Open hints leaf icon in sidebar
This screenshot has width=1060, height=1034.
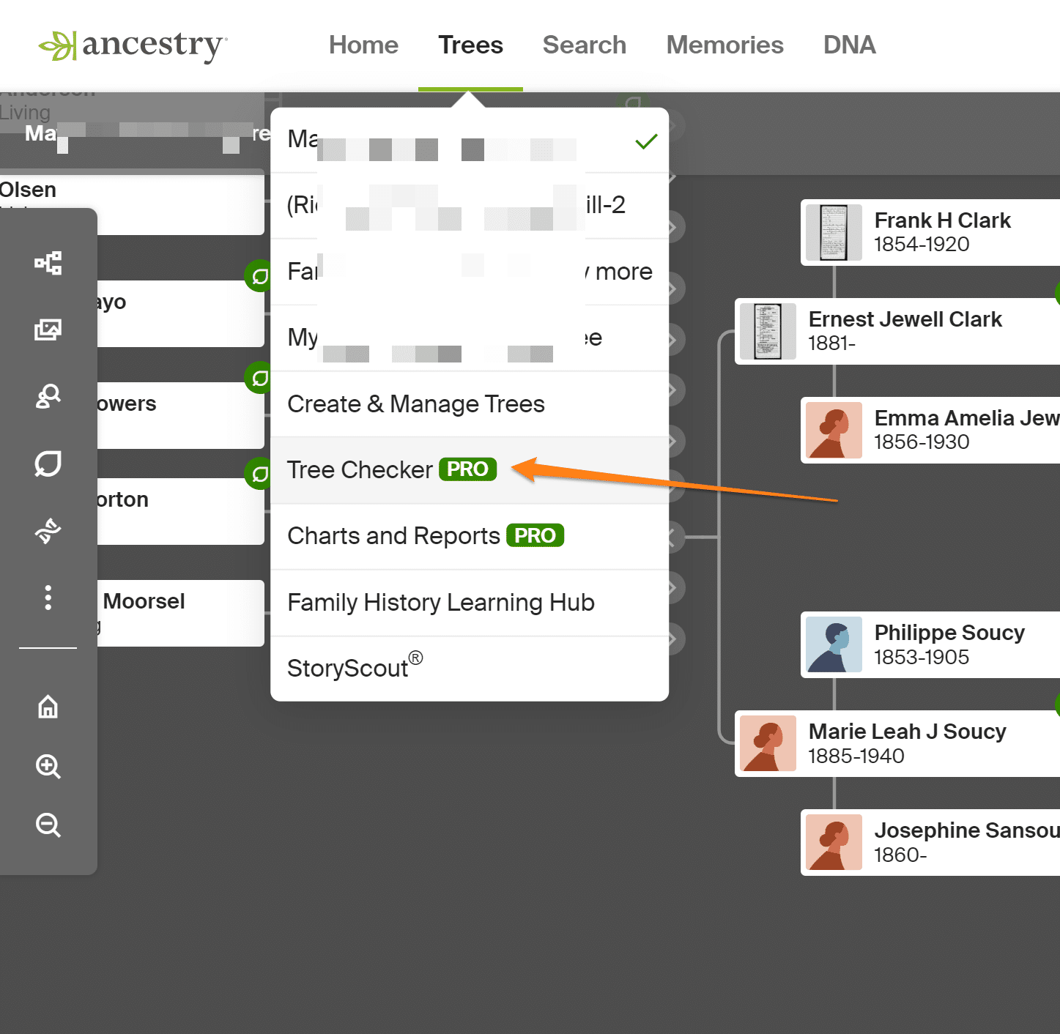(x=48, y=463)
